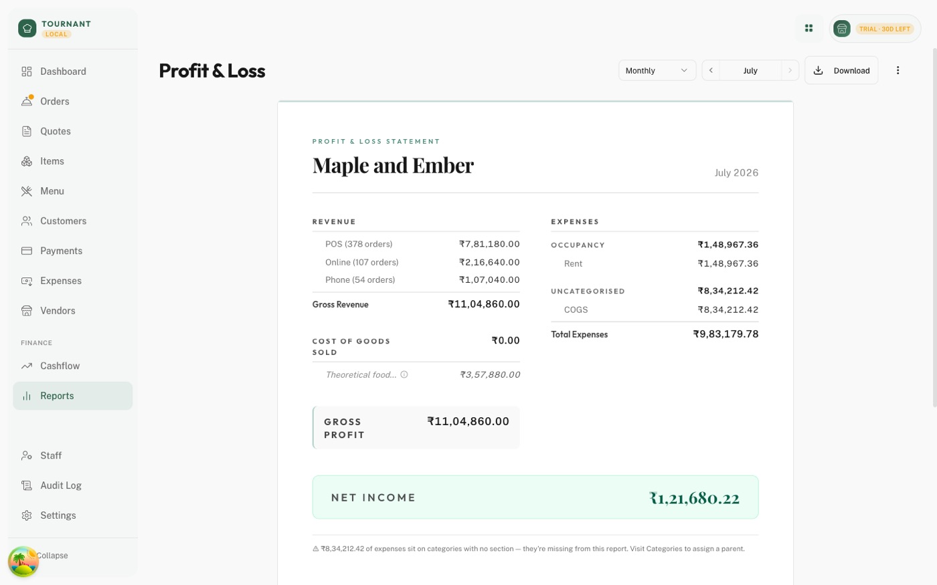Click the Gross Revenue ₹11,04,860.00 value
The image size is (937, 585).
(x=484, y=304)
